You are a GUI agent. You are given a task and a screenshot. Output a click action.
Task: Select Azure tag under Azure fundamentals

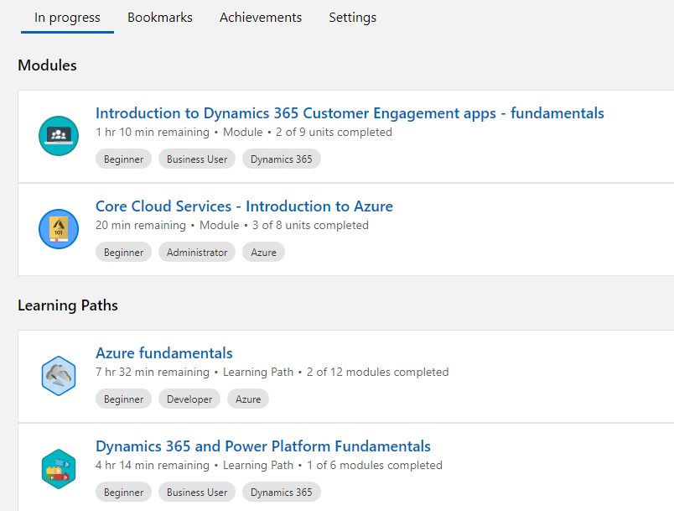pyautogui.click(x=248, y=399)
